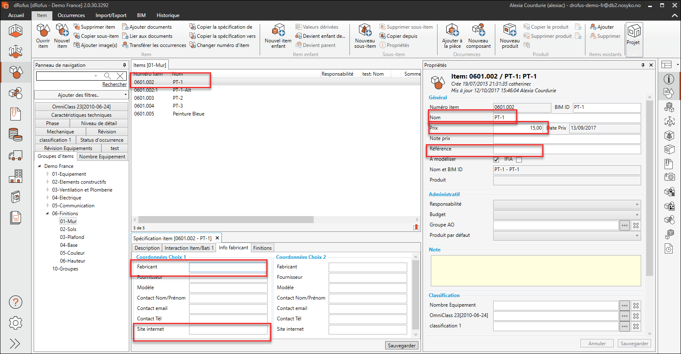Switch to the Finitions specification tab
Screen dimensions: 681x354
coord(262,248)
